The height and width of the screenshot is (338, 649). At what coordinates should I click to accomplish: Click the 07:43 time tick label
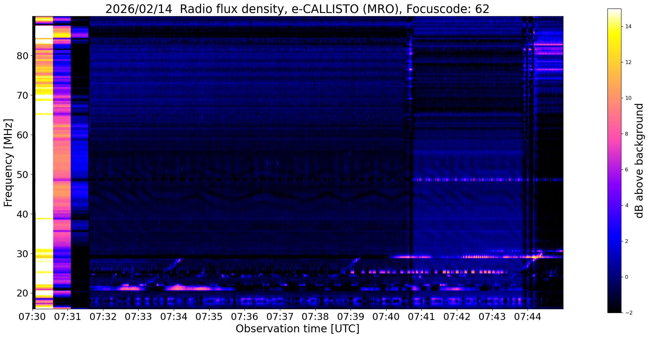click(x=492, y=316)
